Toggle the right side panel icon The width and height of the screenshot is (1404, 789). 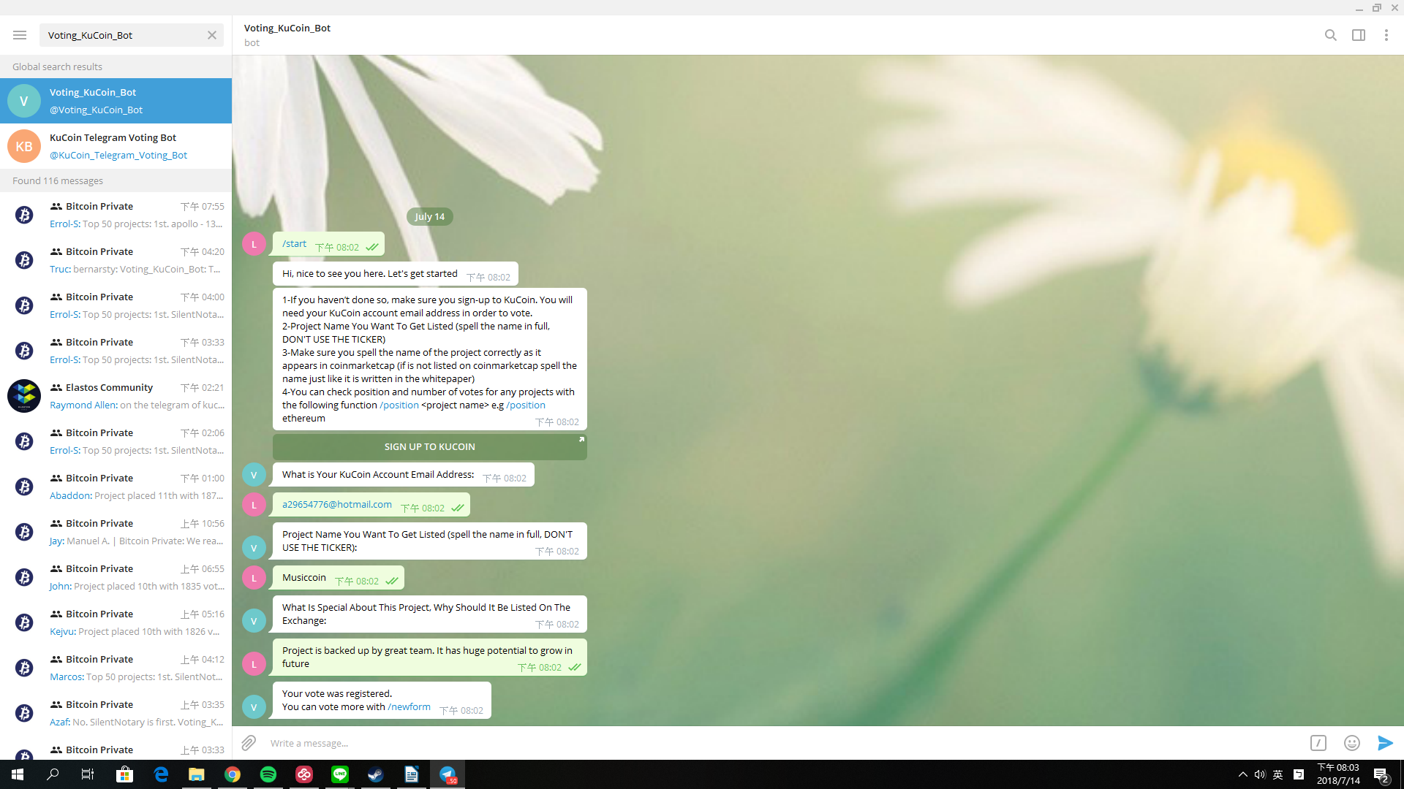click(x=1358, y=35)
